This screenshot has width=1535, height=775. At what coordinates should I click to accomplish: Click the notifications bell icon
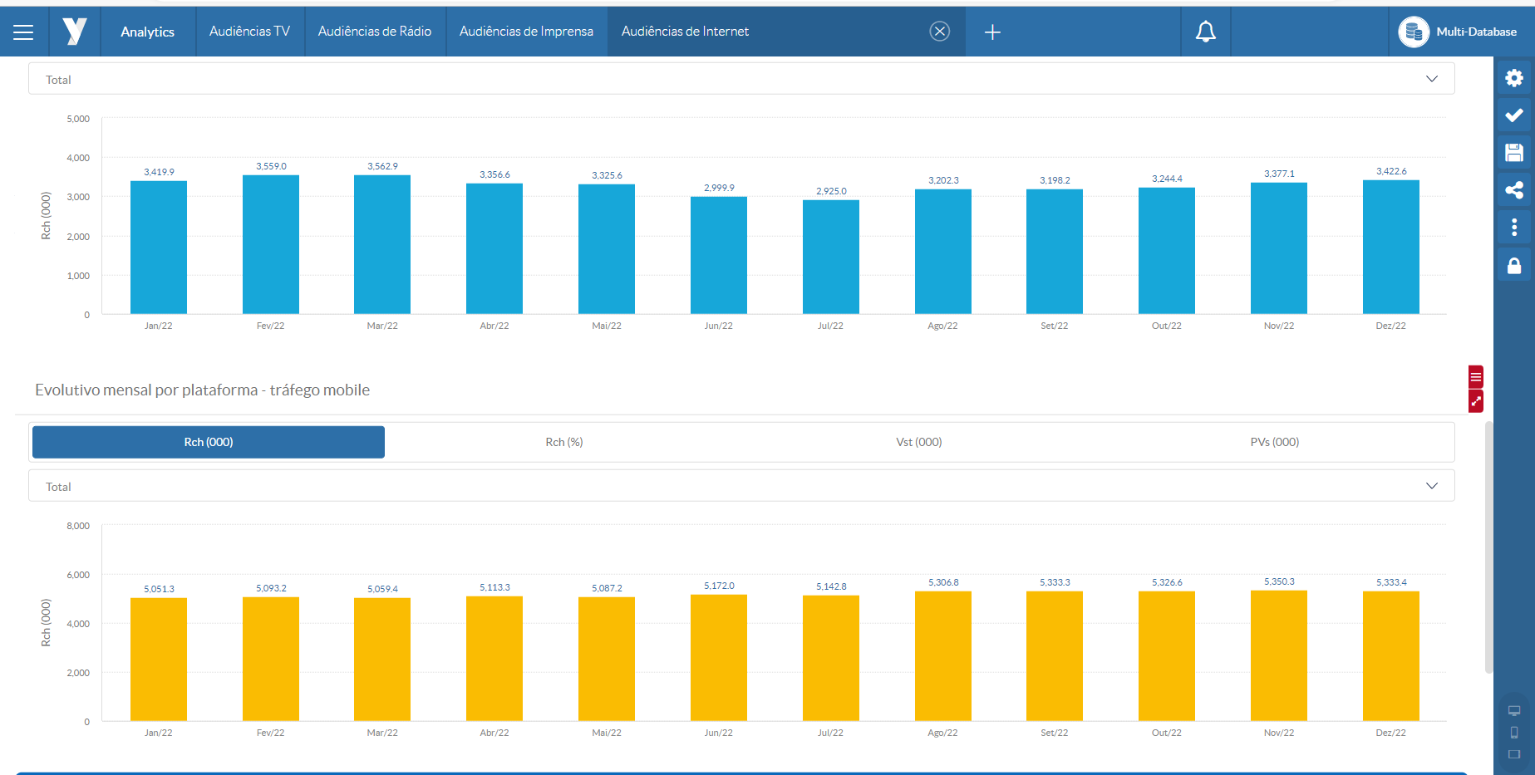[1205, 32]
